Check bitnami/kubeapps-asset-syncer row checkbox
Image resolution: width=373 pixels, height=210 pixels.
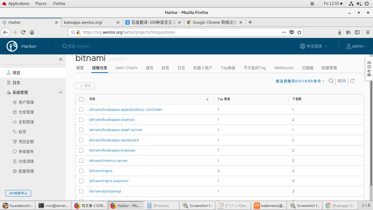(x=81, y=130)
